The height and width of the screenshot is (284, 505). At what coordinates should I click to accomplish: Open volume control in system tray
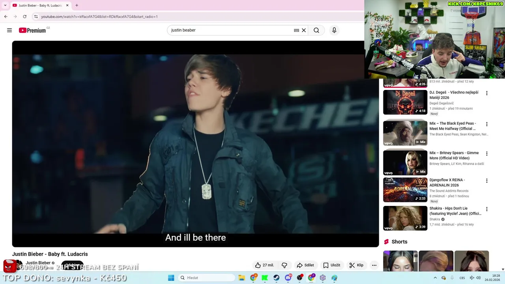pyautogui.click(x=478, y=278)
